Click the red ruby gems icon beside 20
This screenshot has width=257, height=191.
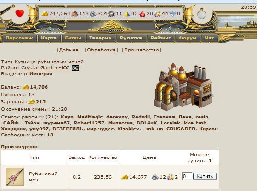(x=143, y=14)
